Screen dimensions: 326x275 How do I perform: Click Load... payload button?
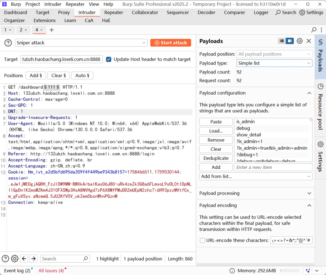pyautogui.click(x=216, y=131)
